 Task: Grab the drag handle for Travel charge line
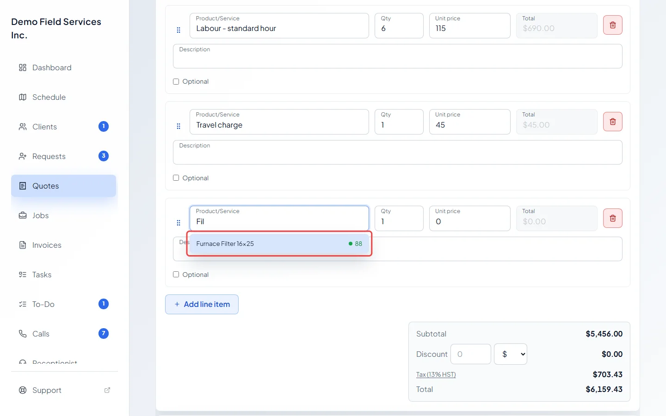click(179, 126)
